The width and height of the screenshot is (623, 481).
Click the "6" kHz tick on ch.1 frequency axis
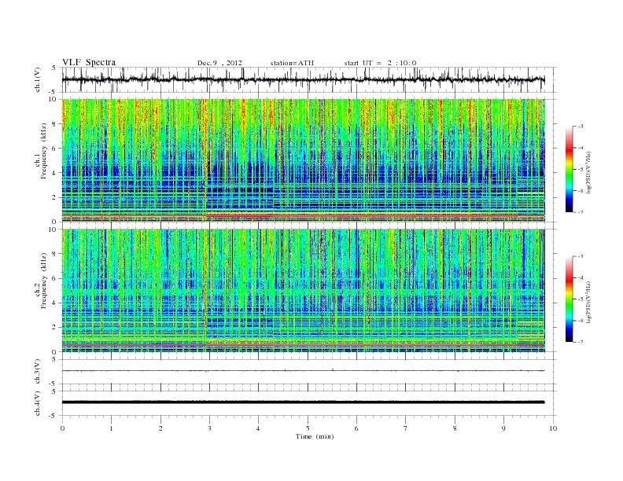coord(54,148)
